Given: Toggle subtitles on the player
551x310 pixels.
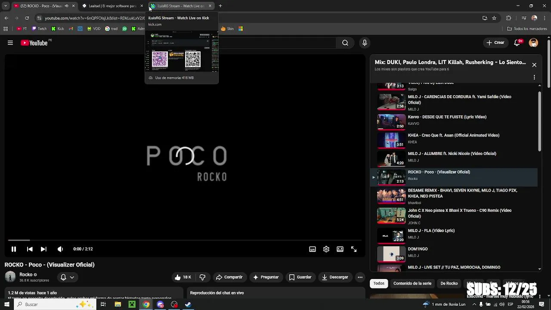Looking at the screenshot, I should (x=313, y=249).
